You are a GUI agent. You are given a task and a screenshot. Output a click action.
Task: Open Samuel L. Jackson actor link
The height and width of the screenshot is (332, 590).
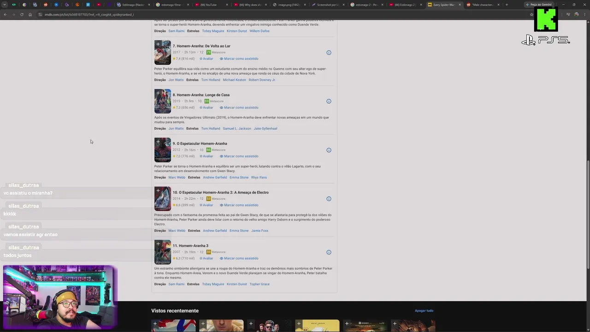237,129
